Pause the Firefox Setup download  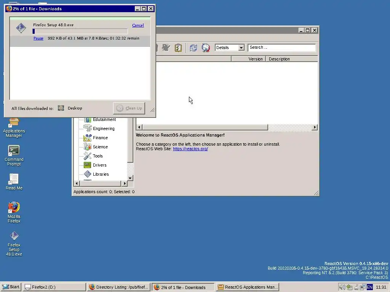pyautogui.click(x=38, y=38)
